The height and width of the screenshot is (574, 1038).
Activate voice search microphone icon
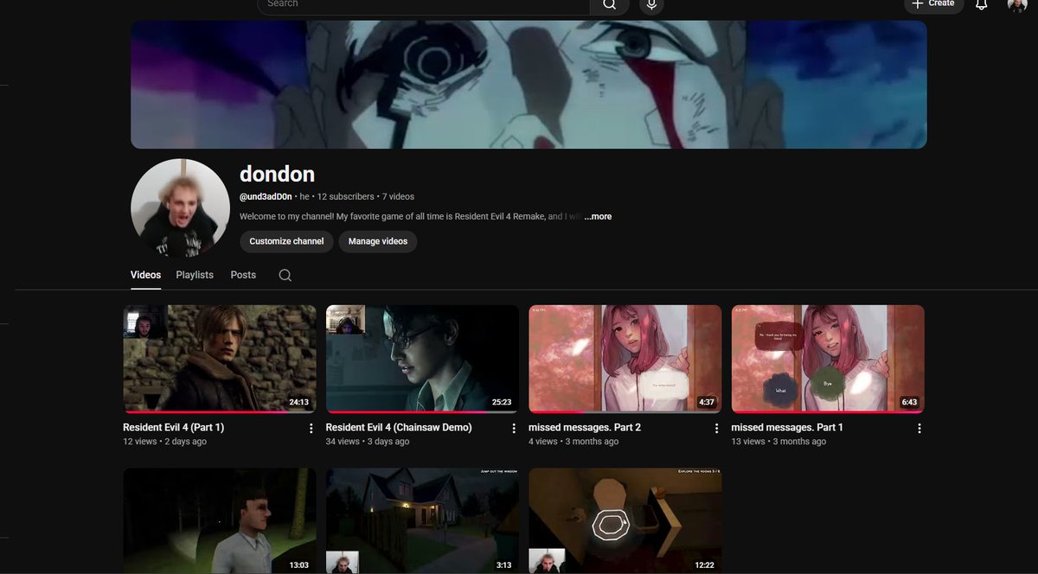(651, 4)
